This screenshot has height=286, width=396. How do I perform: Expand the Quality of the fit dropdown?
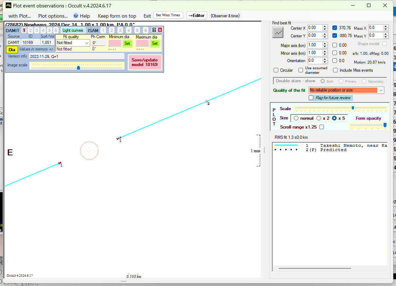tap(380, 90)
